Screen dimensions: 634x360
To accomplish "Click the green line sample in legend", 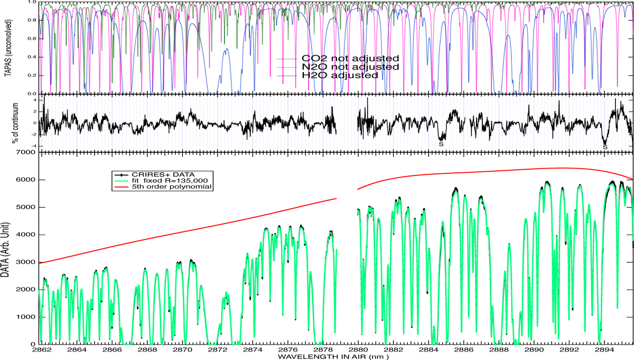I will (122, 180).
